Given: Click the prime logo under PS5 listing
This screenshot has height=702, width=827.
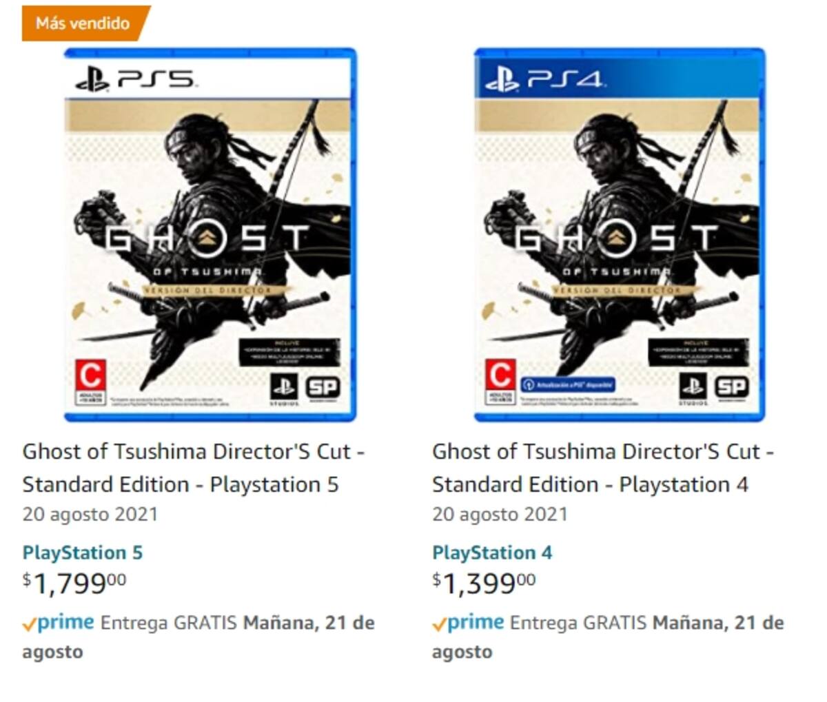Looking at the screenshot, I should coord(58,623).
